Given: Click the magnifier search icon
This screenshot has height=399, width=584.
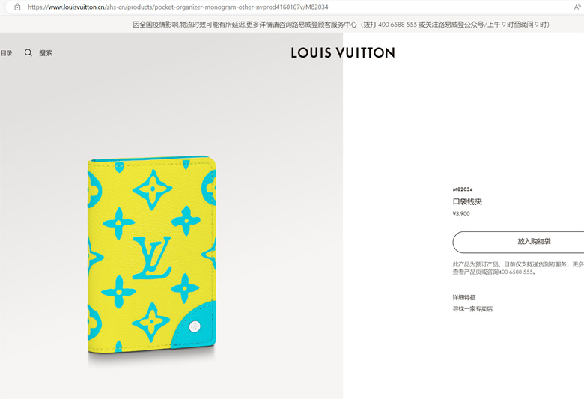Looking at the screenshot, I should click(x=28, y=53).
